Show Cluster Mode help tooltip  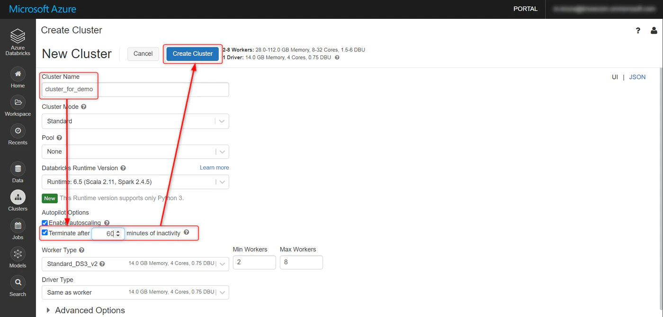pos(83,107)
